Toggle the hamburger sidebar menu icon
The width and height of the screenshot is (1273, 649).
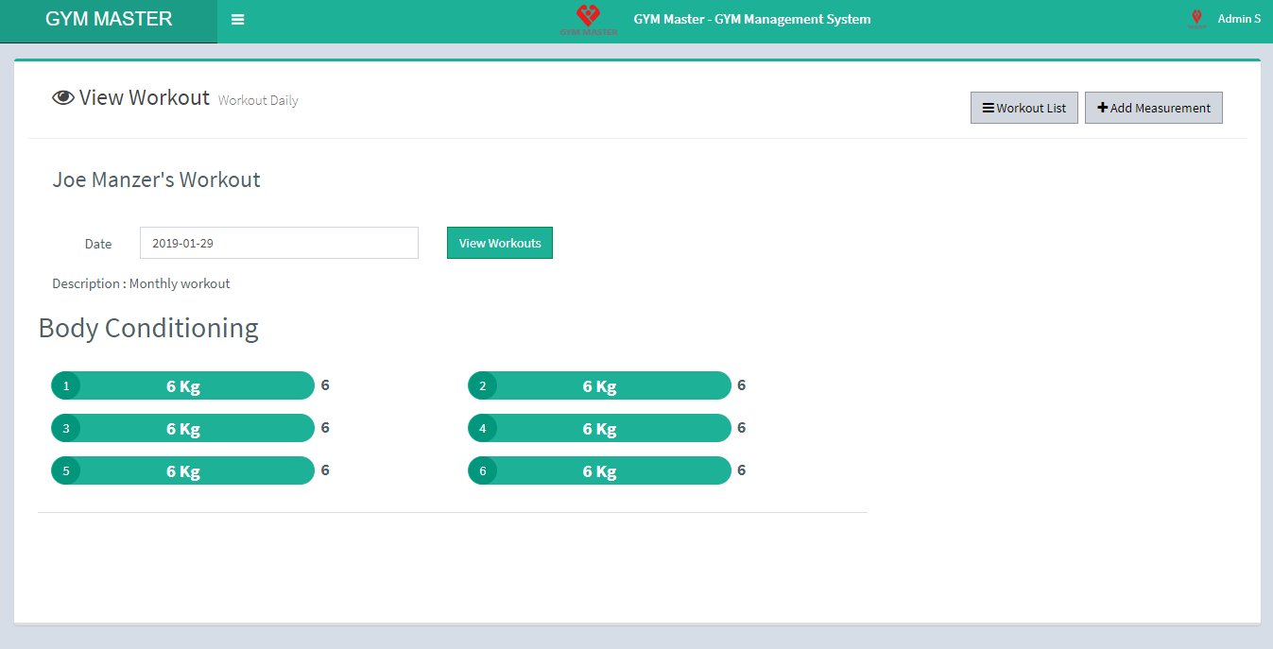(x=237, y=20)
